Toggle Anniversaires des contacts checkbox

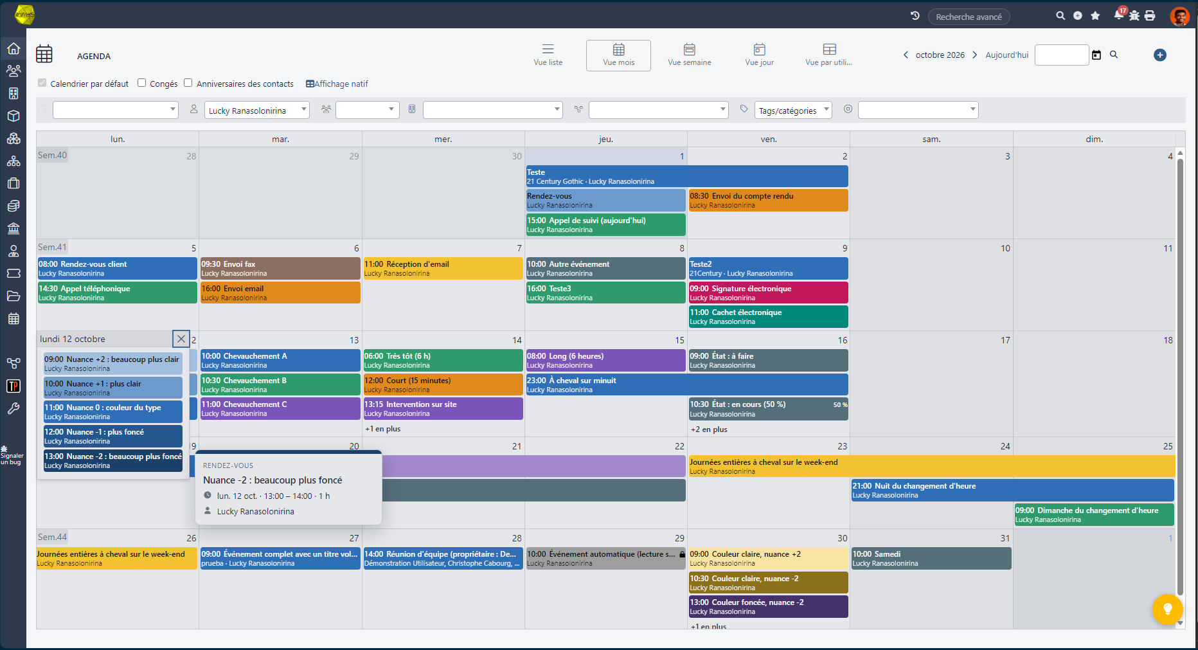point(188,83)
